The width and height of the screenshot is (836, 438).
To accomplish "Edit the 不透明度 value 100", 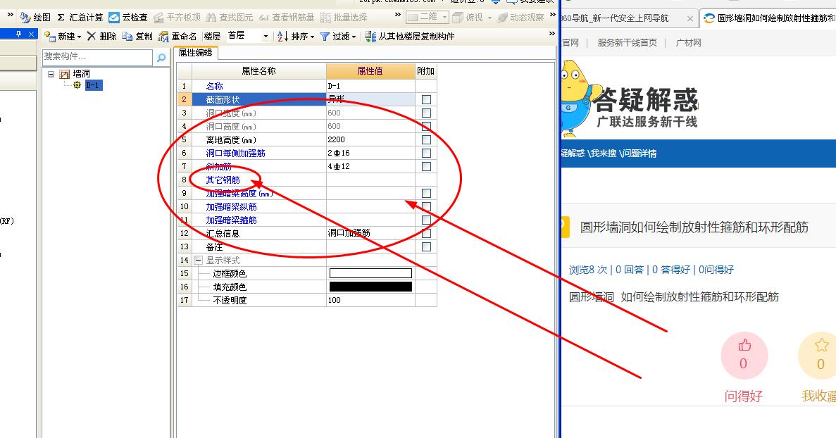I will (x=370, y=300).
